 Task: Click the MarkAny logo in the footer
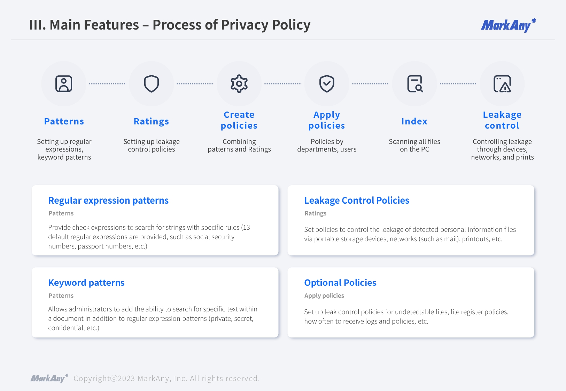coord(49,378)
